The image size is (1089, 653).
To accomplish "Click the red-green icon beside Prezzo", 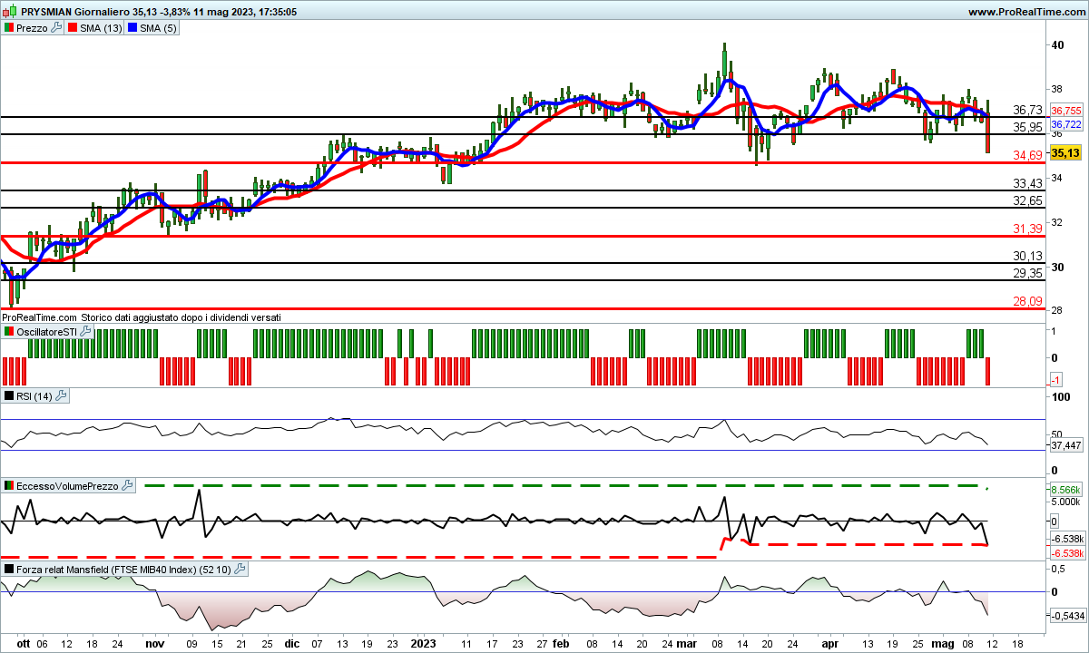I will pyautogui.click(x=9, y=28).
